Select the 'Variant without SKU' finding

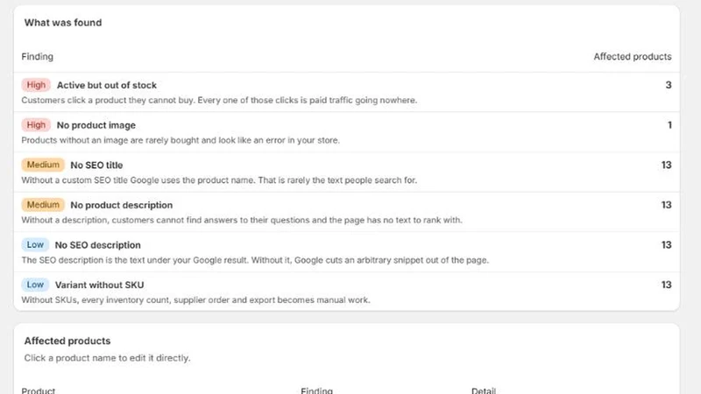[x=99, y=285]
